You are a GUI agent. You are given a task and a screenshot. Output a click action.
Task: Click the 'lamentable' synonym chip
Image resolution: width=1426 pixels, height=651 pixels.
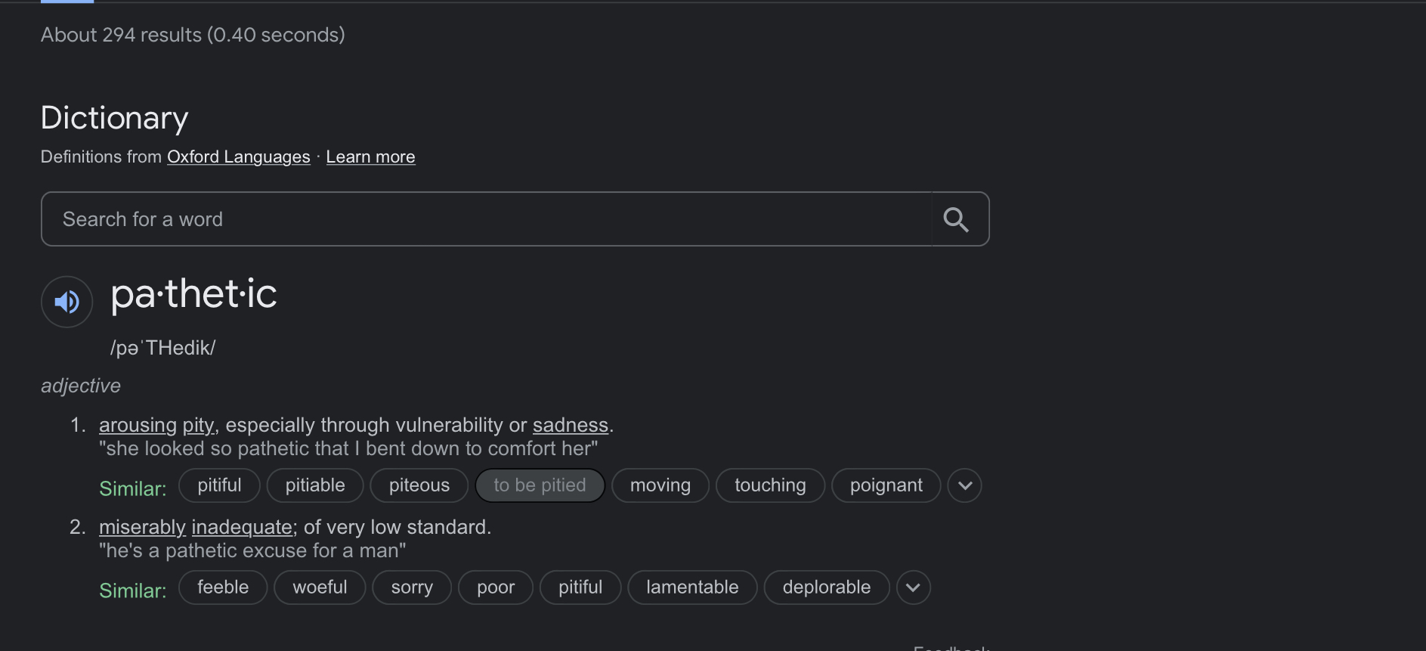tap(692, 587)
